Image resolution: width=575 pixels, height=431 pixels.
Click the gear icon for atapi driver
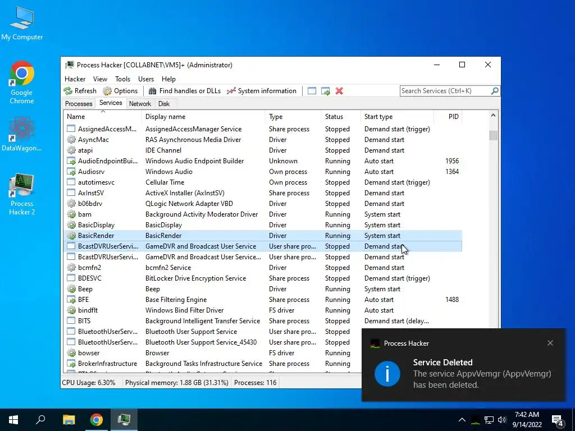pyautogui.click(x=71, y=150)
